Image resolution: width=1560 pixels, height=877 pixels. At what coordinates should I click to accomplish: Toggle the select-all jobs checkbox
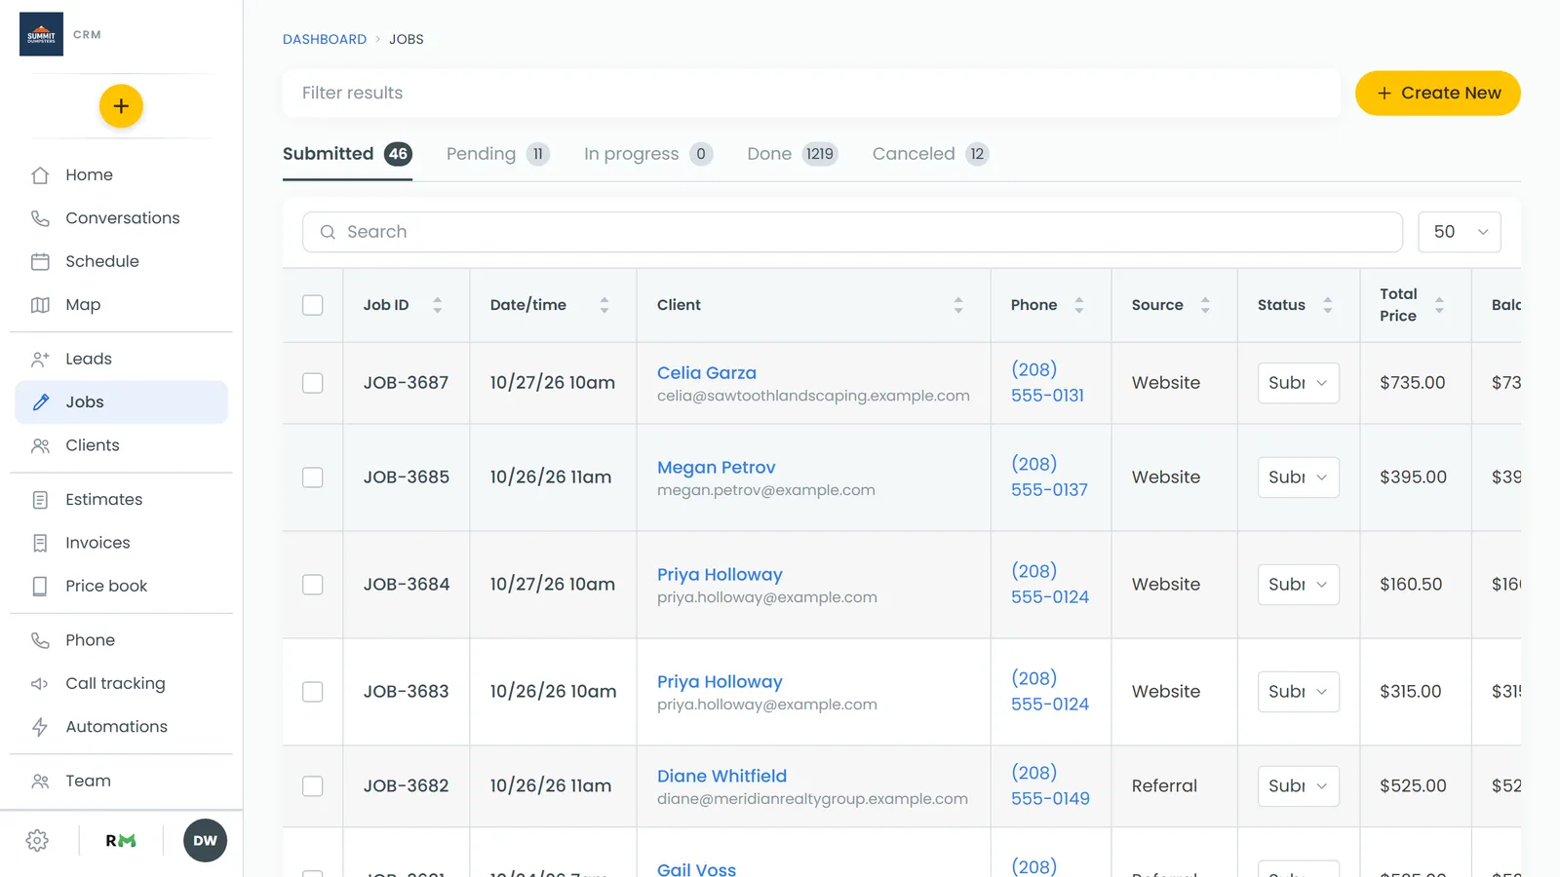click(313, 305)
